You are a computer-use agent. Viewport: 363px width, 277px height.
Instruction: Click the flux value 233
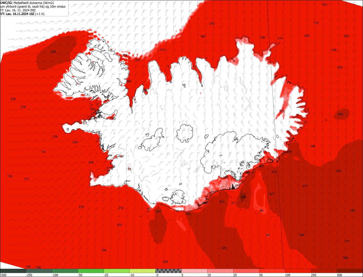[x=340, y=67]
